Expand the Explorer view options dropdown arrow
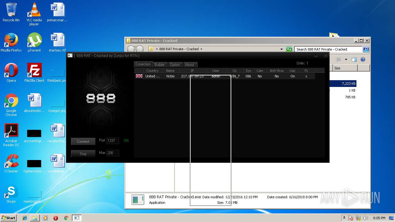The image size is (395, 222). pos(346,60)
